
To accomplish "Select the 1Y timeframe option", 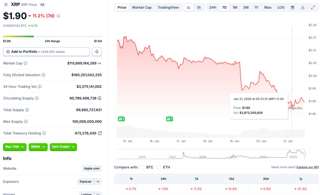I will tap(257, 7).
